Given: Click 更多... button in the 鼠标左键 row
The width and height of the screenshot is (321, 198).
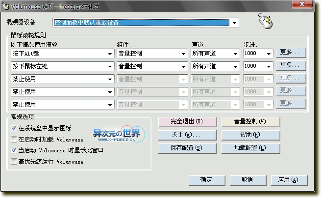Looking at the screenshot, I should (x=291, y=65).
